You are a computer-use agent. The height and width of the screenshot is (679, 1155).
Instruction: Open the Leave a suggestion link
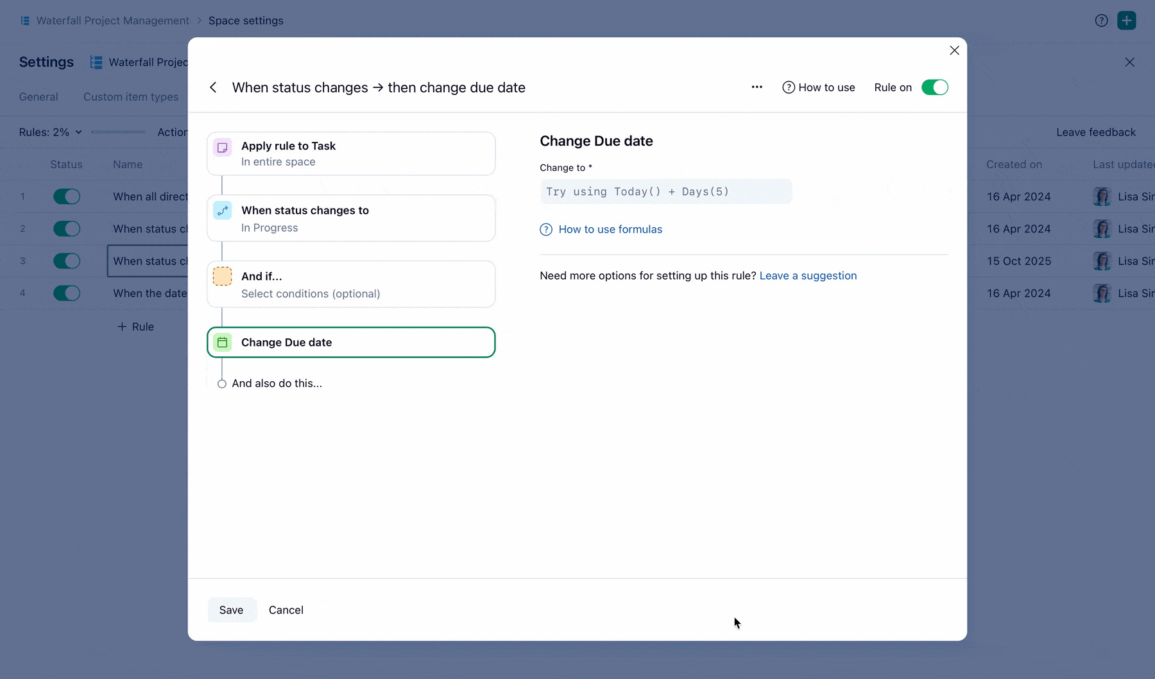[808, 275]
